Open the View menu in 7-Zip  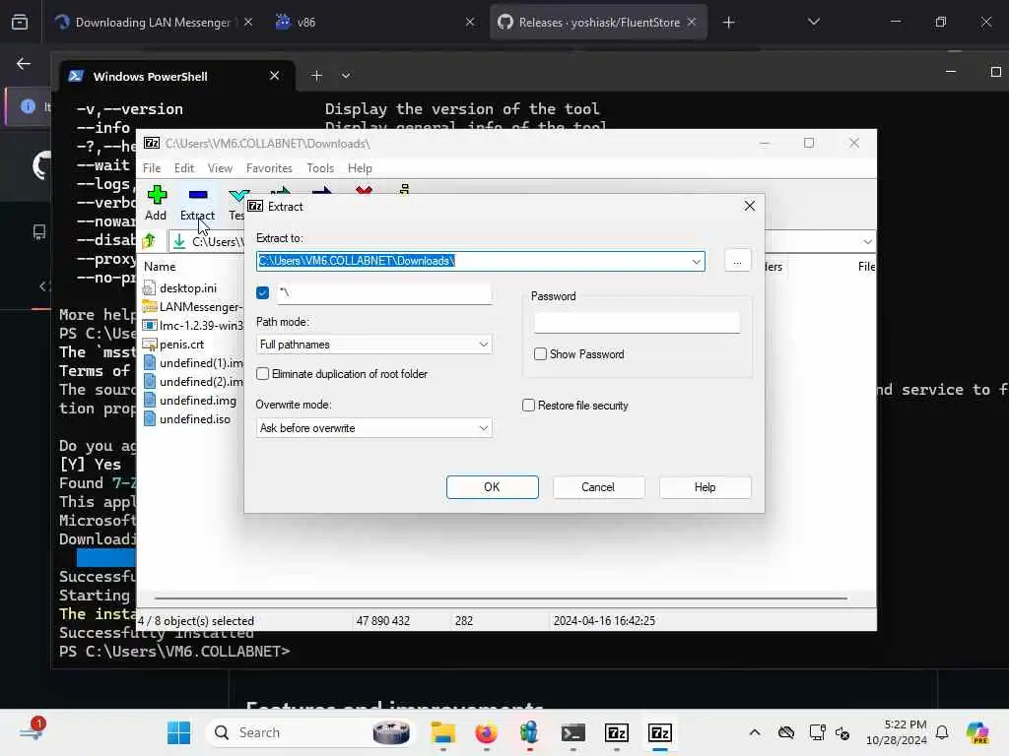[220, 167]
